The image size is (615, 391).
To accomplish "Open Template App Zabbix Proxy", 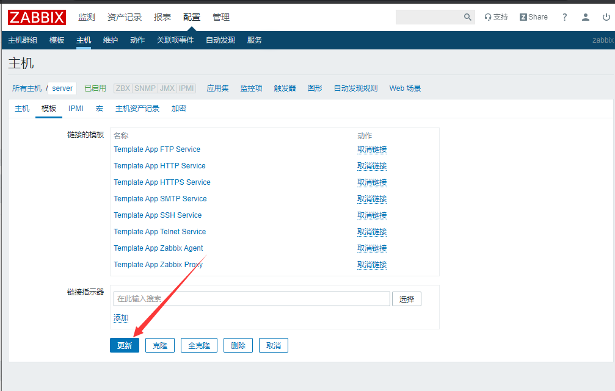I will pos(158,265).
